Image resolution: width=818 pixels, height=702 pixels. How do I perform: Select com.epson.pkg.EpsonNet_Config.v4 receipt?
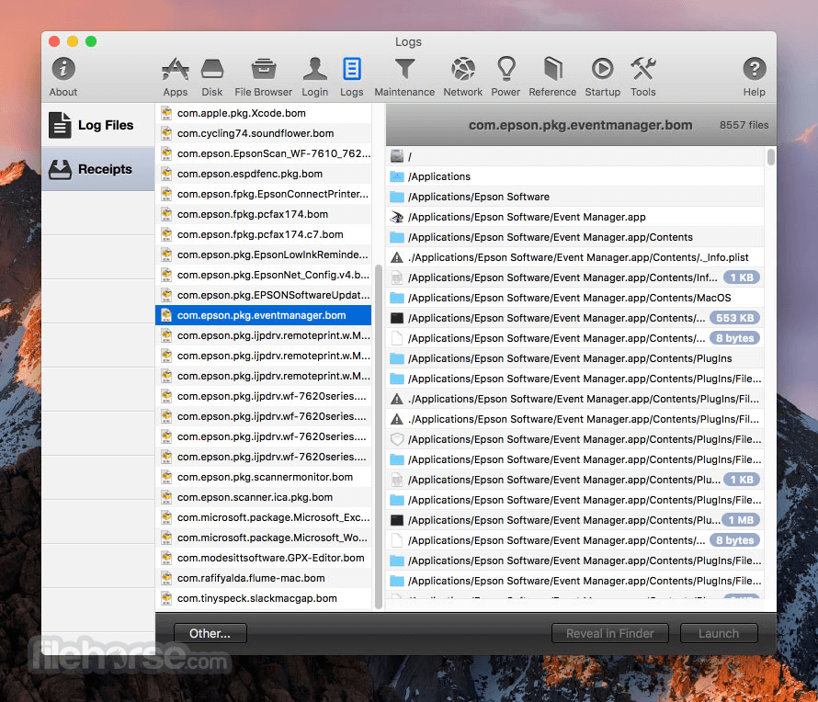[x=264, y=275]
